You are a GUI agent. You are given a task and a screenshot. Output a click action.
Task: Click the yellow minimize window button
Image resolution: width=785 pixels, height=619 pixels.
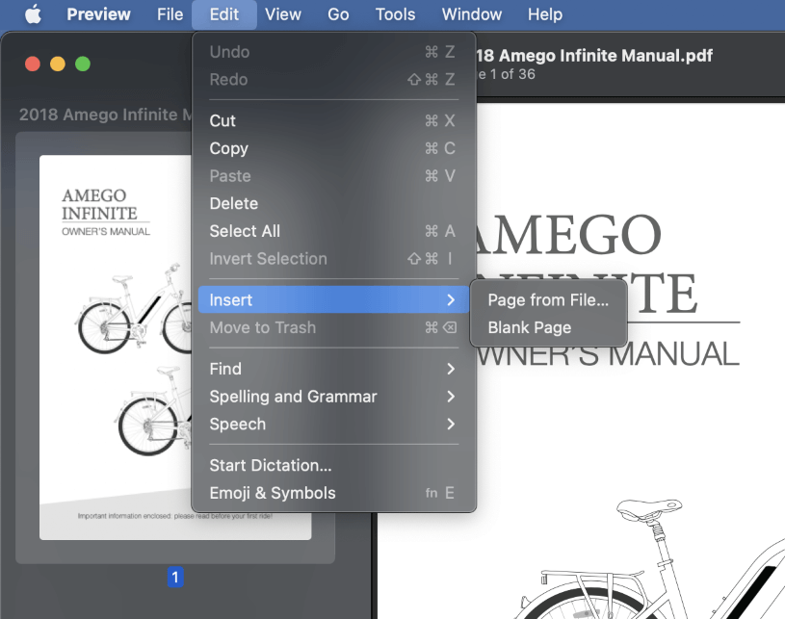pos(58,64)
